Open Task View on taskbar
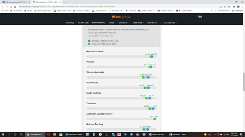Viewport: 245px width, 137px height. (x=21, y=134)
